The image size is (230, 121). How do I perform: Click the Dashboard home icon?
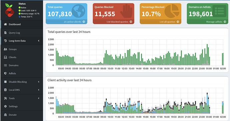5,24
